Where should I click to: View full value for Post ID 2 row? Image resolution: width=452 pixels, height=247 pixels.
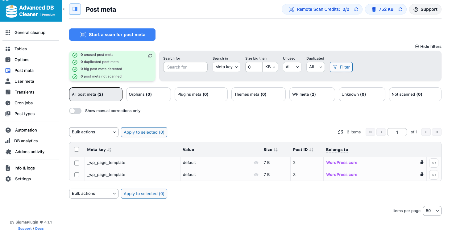pyautogui.click(x=256, y=163)
